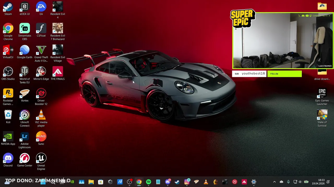Image resolution: width=334 pixels, height=187 pixels.
Task: Open Spotify from the taskbar
Action: tap(148, 182)
